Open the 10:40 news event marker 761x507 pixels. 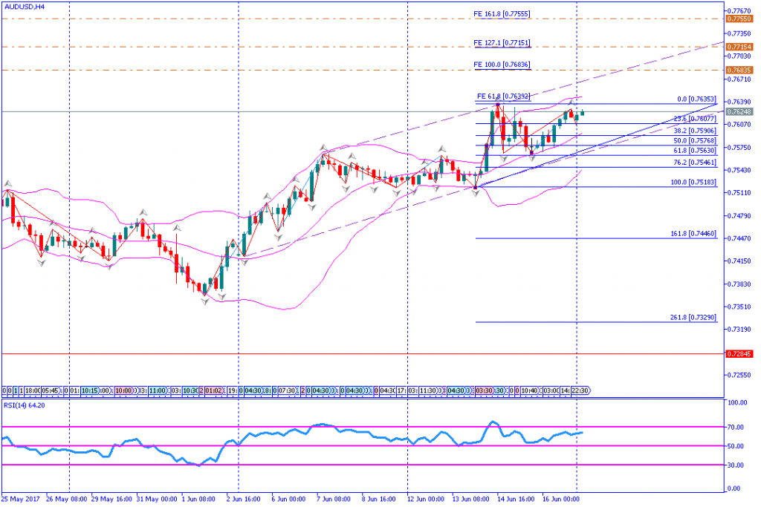(x=529, y=390)
